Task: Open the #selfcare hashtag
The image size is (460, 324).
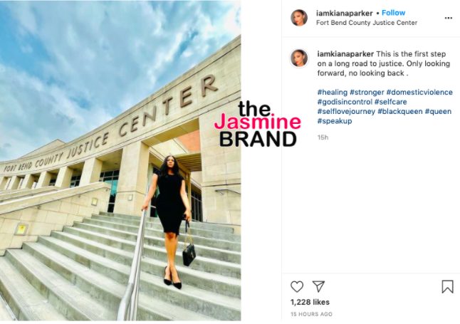Action: click(x=391, y=102)
